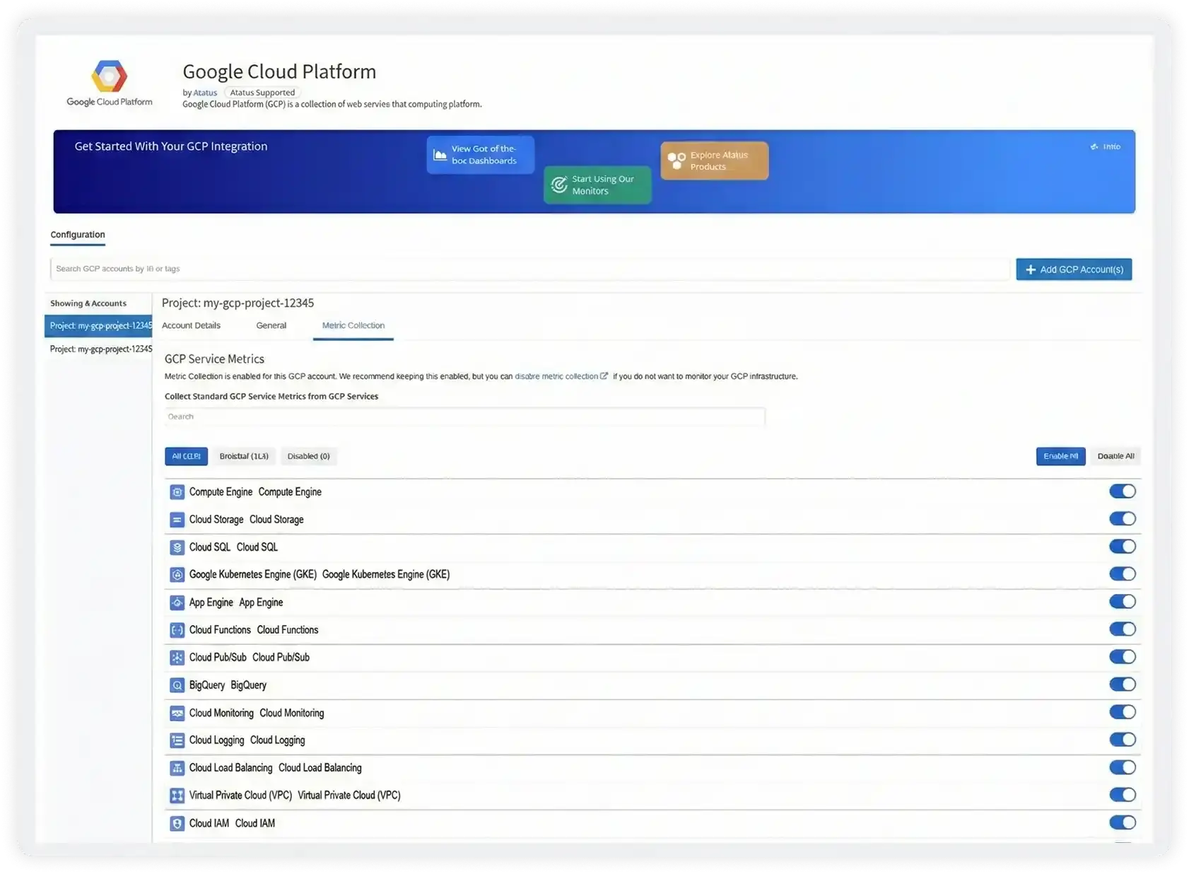Toggle off Cloud Logging metrics

(1123, 739)
